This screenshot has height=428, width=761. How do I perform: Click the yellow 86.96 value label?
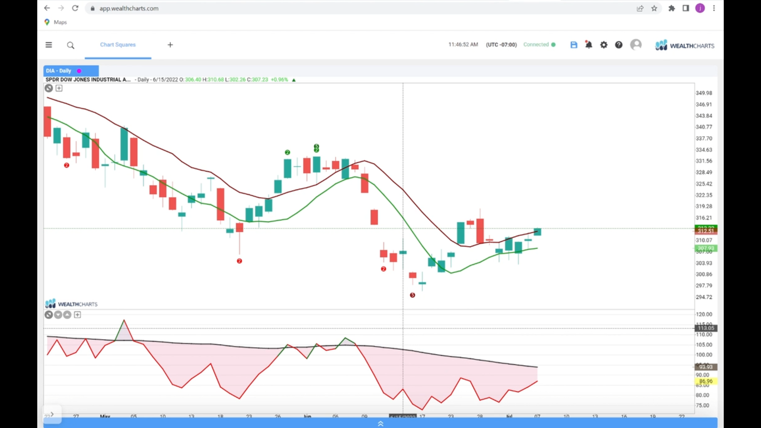pos(706,381)
